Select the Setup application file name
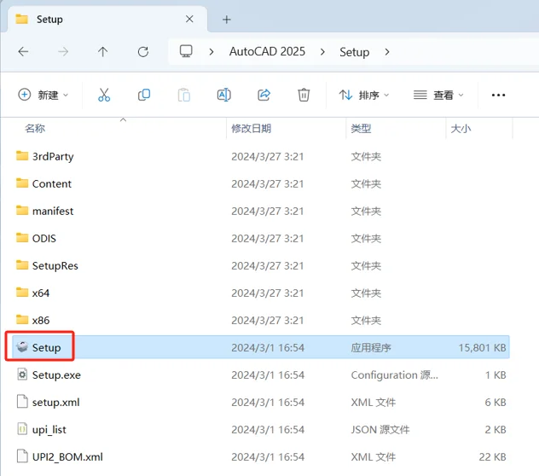 (x=46, y=348)
